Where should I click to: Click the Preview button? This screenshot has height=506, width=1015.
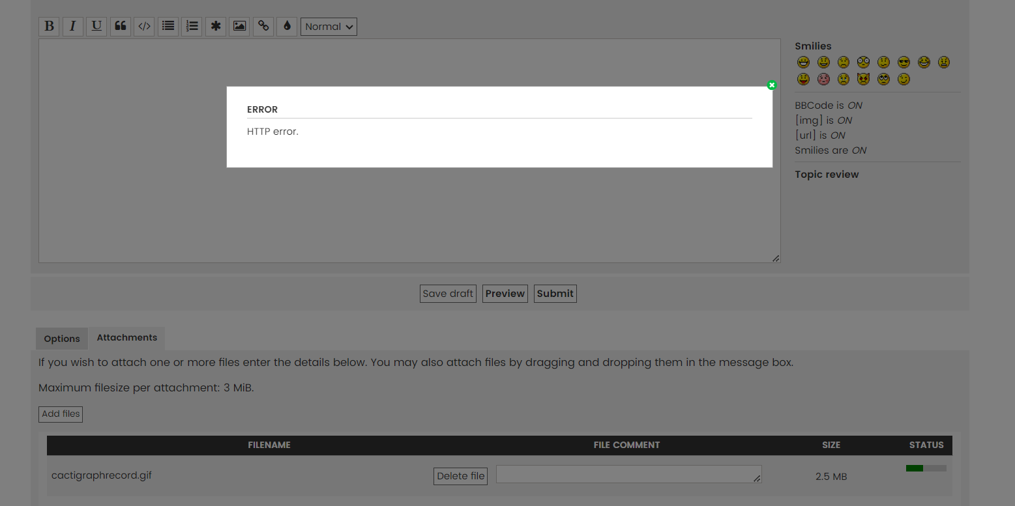[505, 294]
